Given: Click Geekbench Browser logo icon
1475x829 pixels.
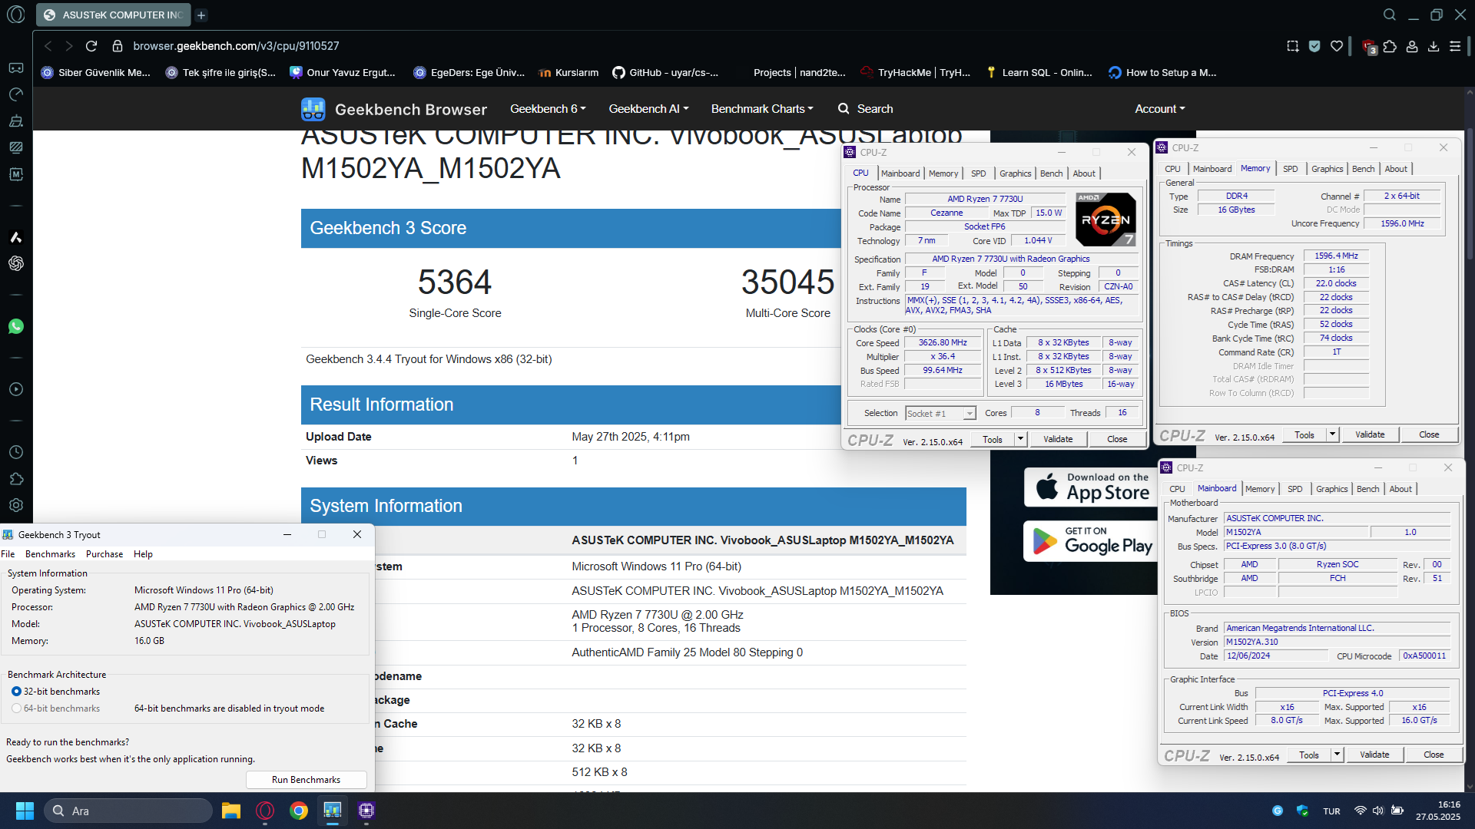Looking at the screenshot, I should pos(313,109).
